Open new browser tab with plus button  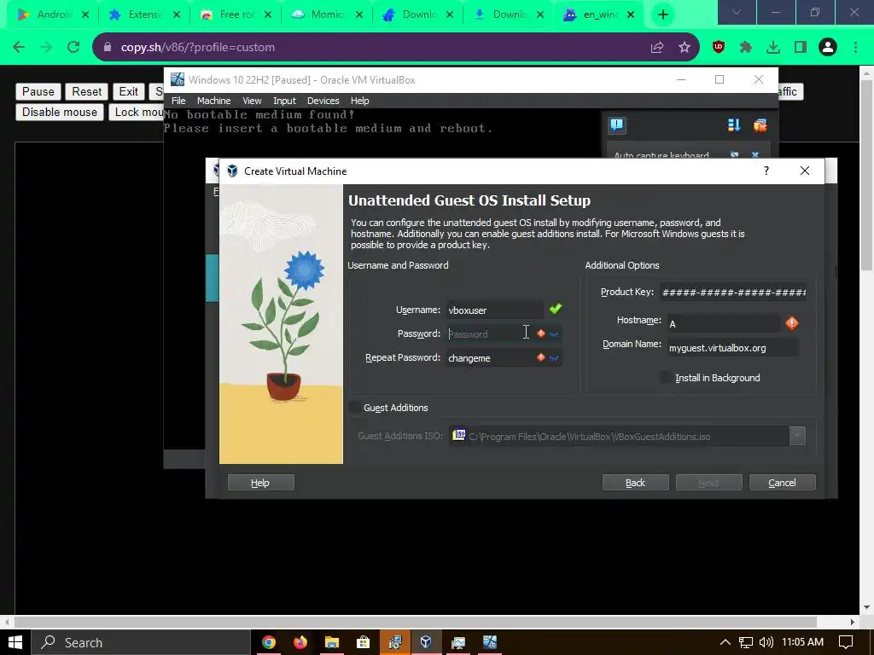tap(662, 14)
